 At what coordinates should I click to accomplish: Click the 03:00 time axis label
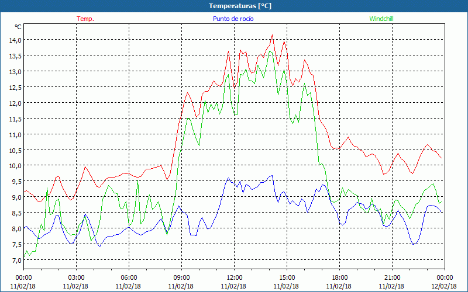click(76, 278)
